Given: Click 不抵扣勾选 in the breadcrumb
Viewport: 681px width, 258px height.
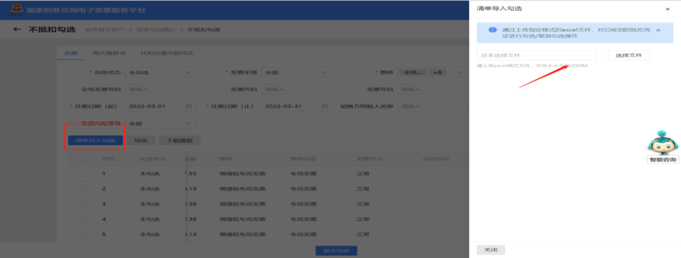Looking at the screenshot, I should [204, 30].
